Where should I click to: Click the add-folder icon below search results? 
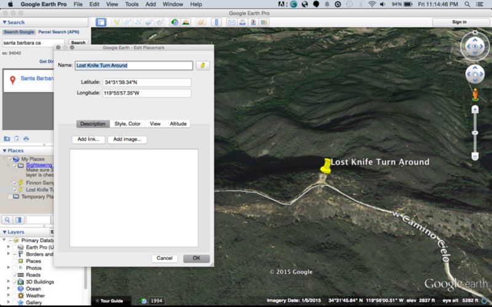[7, 139]
